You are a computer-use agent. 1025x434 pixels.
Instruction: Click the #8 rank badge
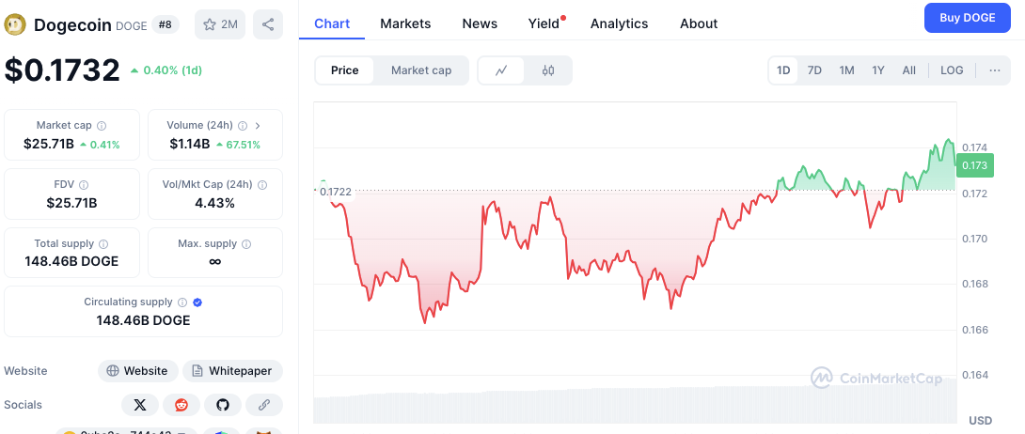[x=166, y=24]
